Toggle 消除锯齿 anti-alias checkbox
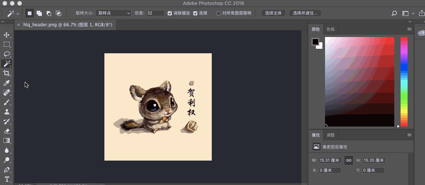Image resolution: width=425 pixels, height=185 pixels. click(x=170, y=13)
